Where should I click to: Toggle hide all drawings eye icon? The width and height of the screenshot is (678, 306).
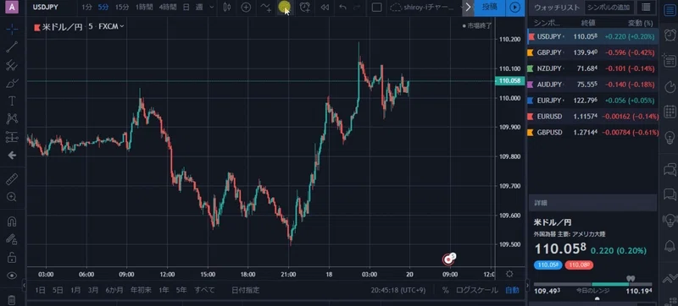(x=12, y=276)
